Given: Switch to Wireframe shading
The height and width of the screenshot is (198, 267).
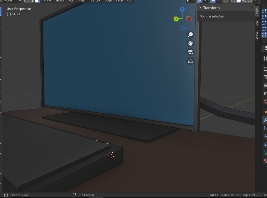Looking at the screenshot, I should pyautogui.click(x=233, y=1).
